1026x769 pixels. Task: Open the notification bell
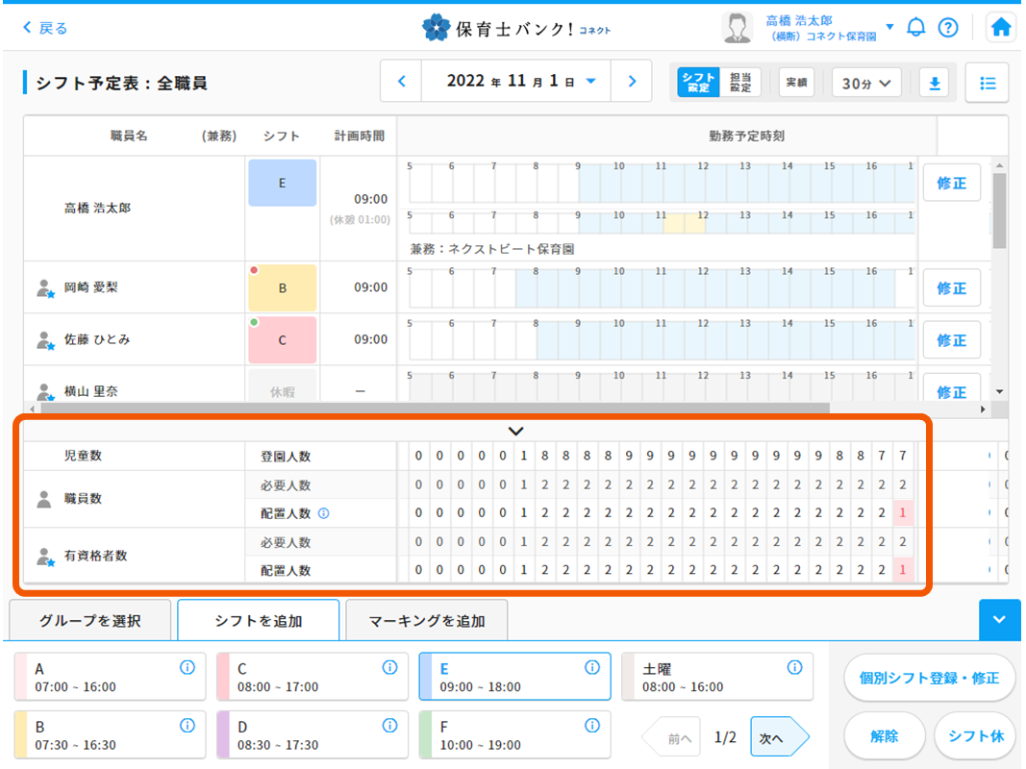click(x=915, y=28)
